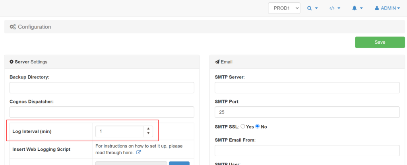
Task: Click the Configuration gears icon
Action: [x=13, y=27]
